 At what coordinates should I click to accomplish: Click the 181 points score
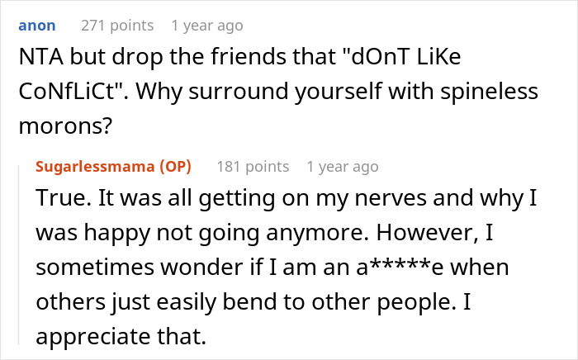click(253, 167)
